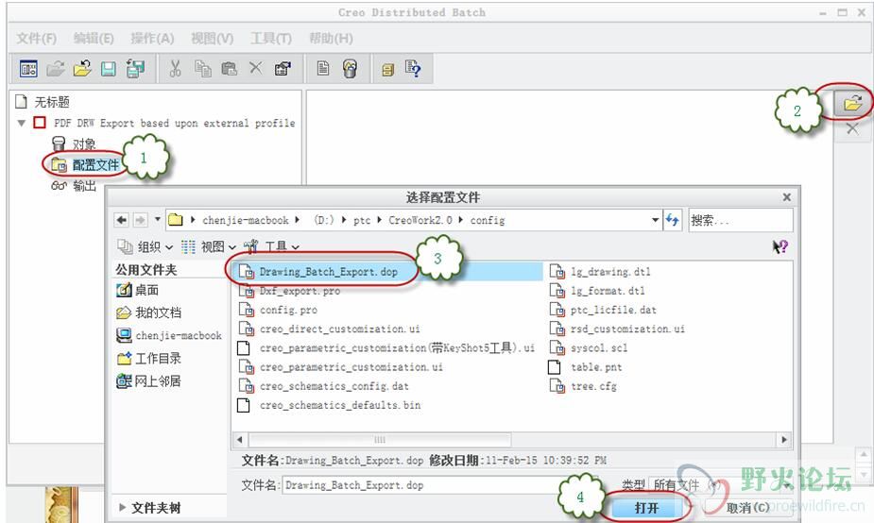Click the Copy icon in toolbar

coord(202,69)
